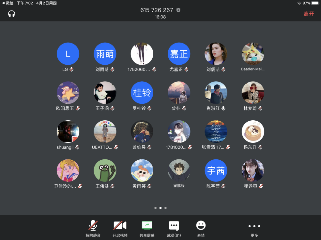Tap the security shield icon beside meeting ID
Image resolution: width=321 pixels, height=240 pixels.
pos(178,10)
